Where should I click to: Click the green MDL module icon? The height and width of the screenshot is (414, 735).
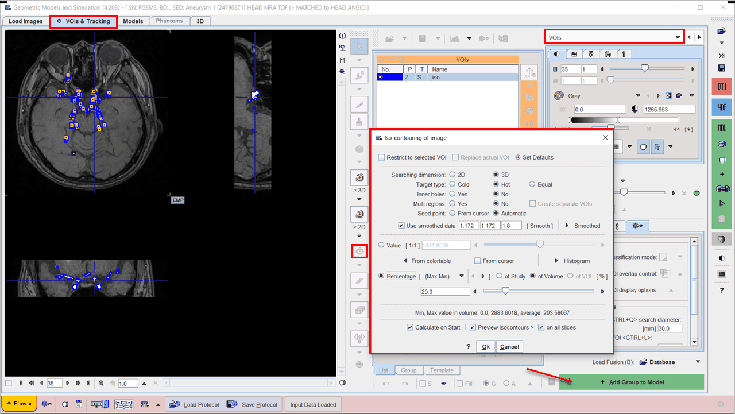click(x=722, y=127)
